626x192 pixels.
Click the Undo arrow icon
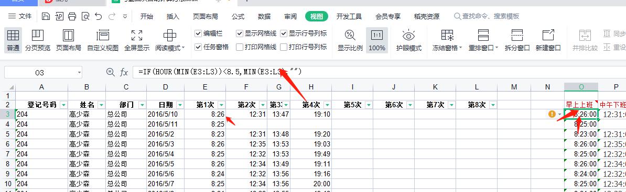click(99, 16)
